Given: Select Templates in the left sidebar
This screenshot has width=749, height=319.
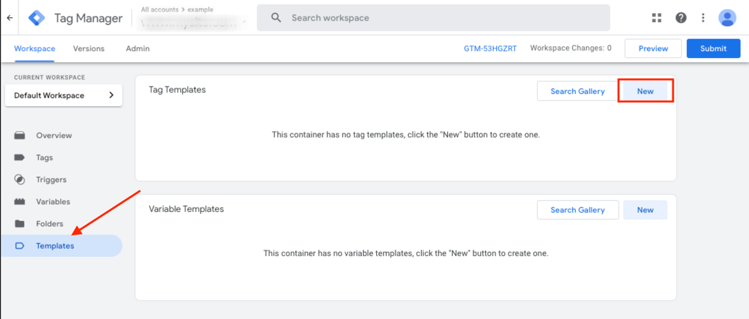Looking at the screenshot, I should [55, 246].
